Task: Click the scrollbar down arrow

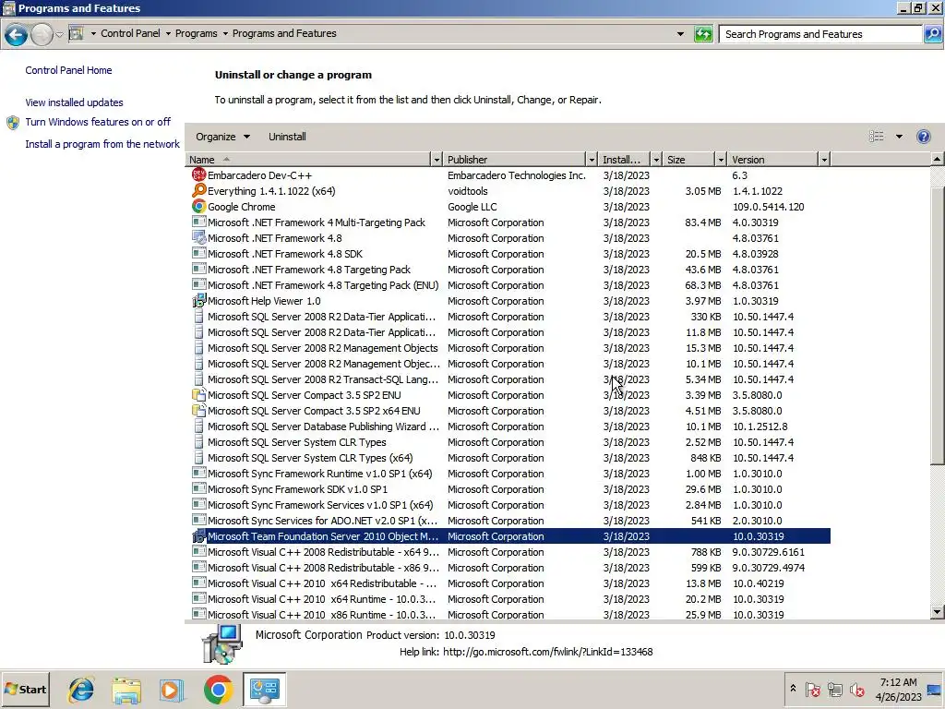Action: click(x=937, y=612)
